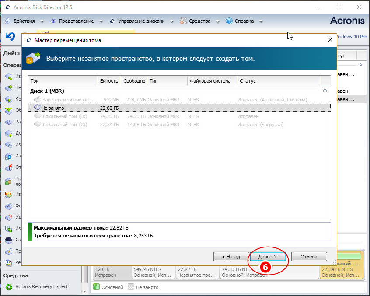The image size is (370, 296).
Task: Select the Hide volume hat icon in sidebar
Action: coord(9,240)
